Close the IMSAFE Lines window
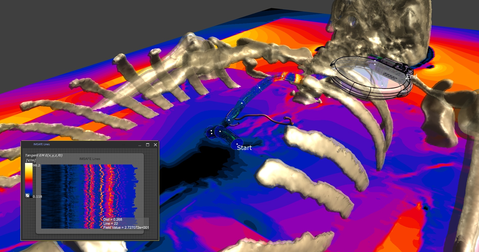479x252 pixels. pos(155,145)
